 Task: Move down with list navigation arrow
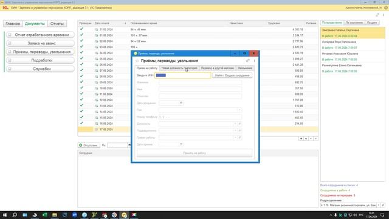click(x=311, y=139)
